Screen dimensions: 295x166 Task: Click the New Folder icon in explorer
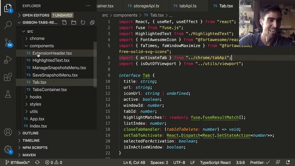point(74,23)
